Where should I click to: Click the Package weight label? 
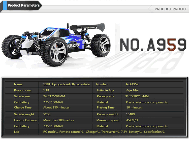click(x=108, y=114)
